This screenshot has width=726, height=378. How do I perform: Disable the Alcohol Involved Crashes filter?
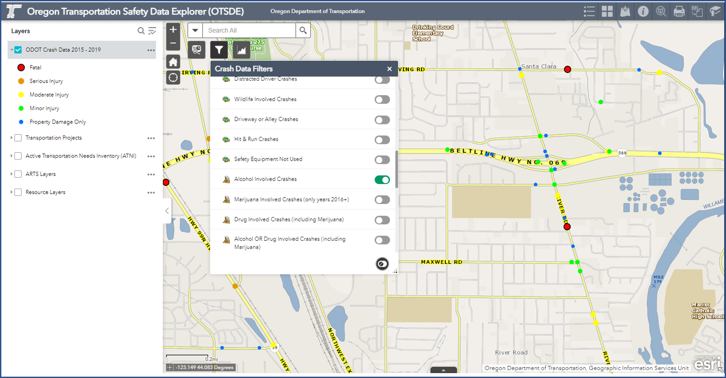382,180
